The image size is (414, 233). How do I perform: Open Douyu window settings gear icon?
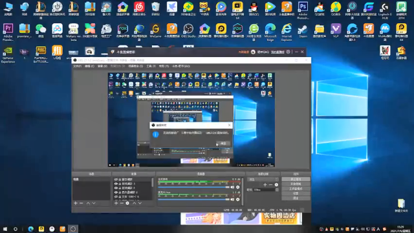tap(289, 52)
